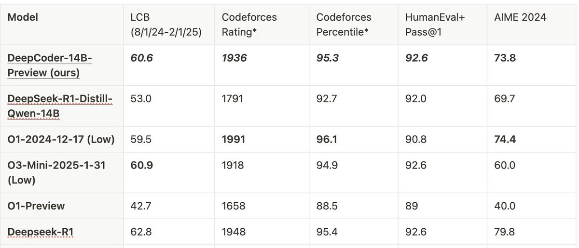Select the 60.6 LCB score cell

tap(141, 58)
